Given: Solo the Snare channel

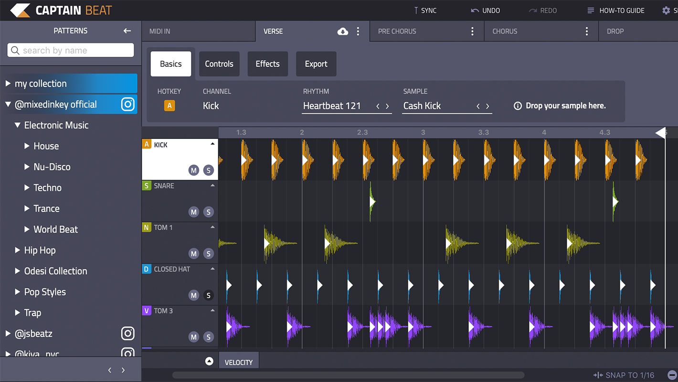Looking at the screenshot, I should (208, 212).
